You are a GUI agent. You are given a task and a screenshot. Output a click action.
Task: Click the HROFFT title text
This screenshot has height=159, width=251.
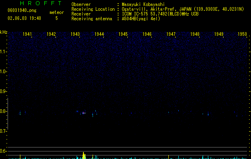point(41,3)
